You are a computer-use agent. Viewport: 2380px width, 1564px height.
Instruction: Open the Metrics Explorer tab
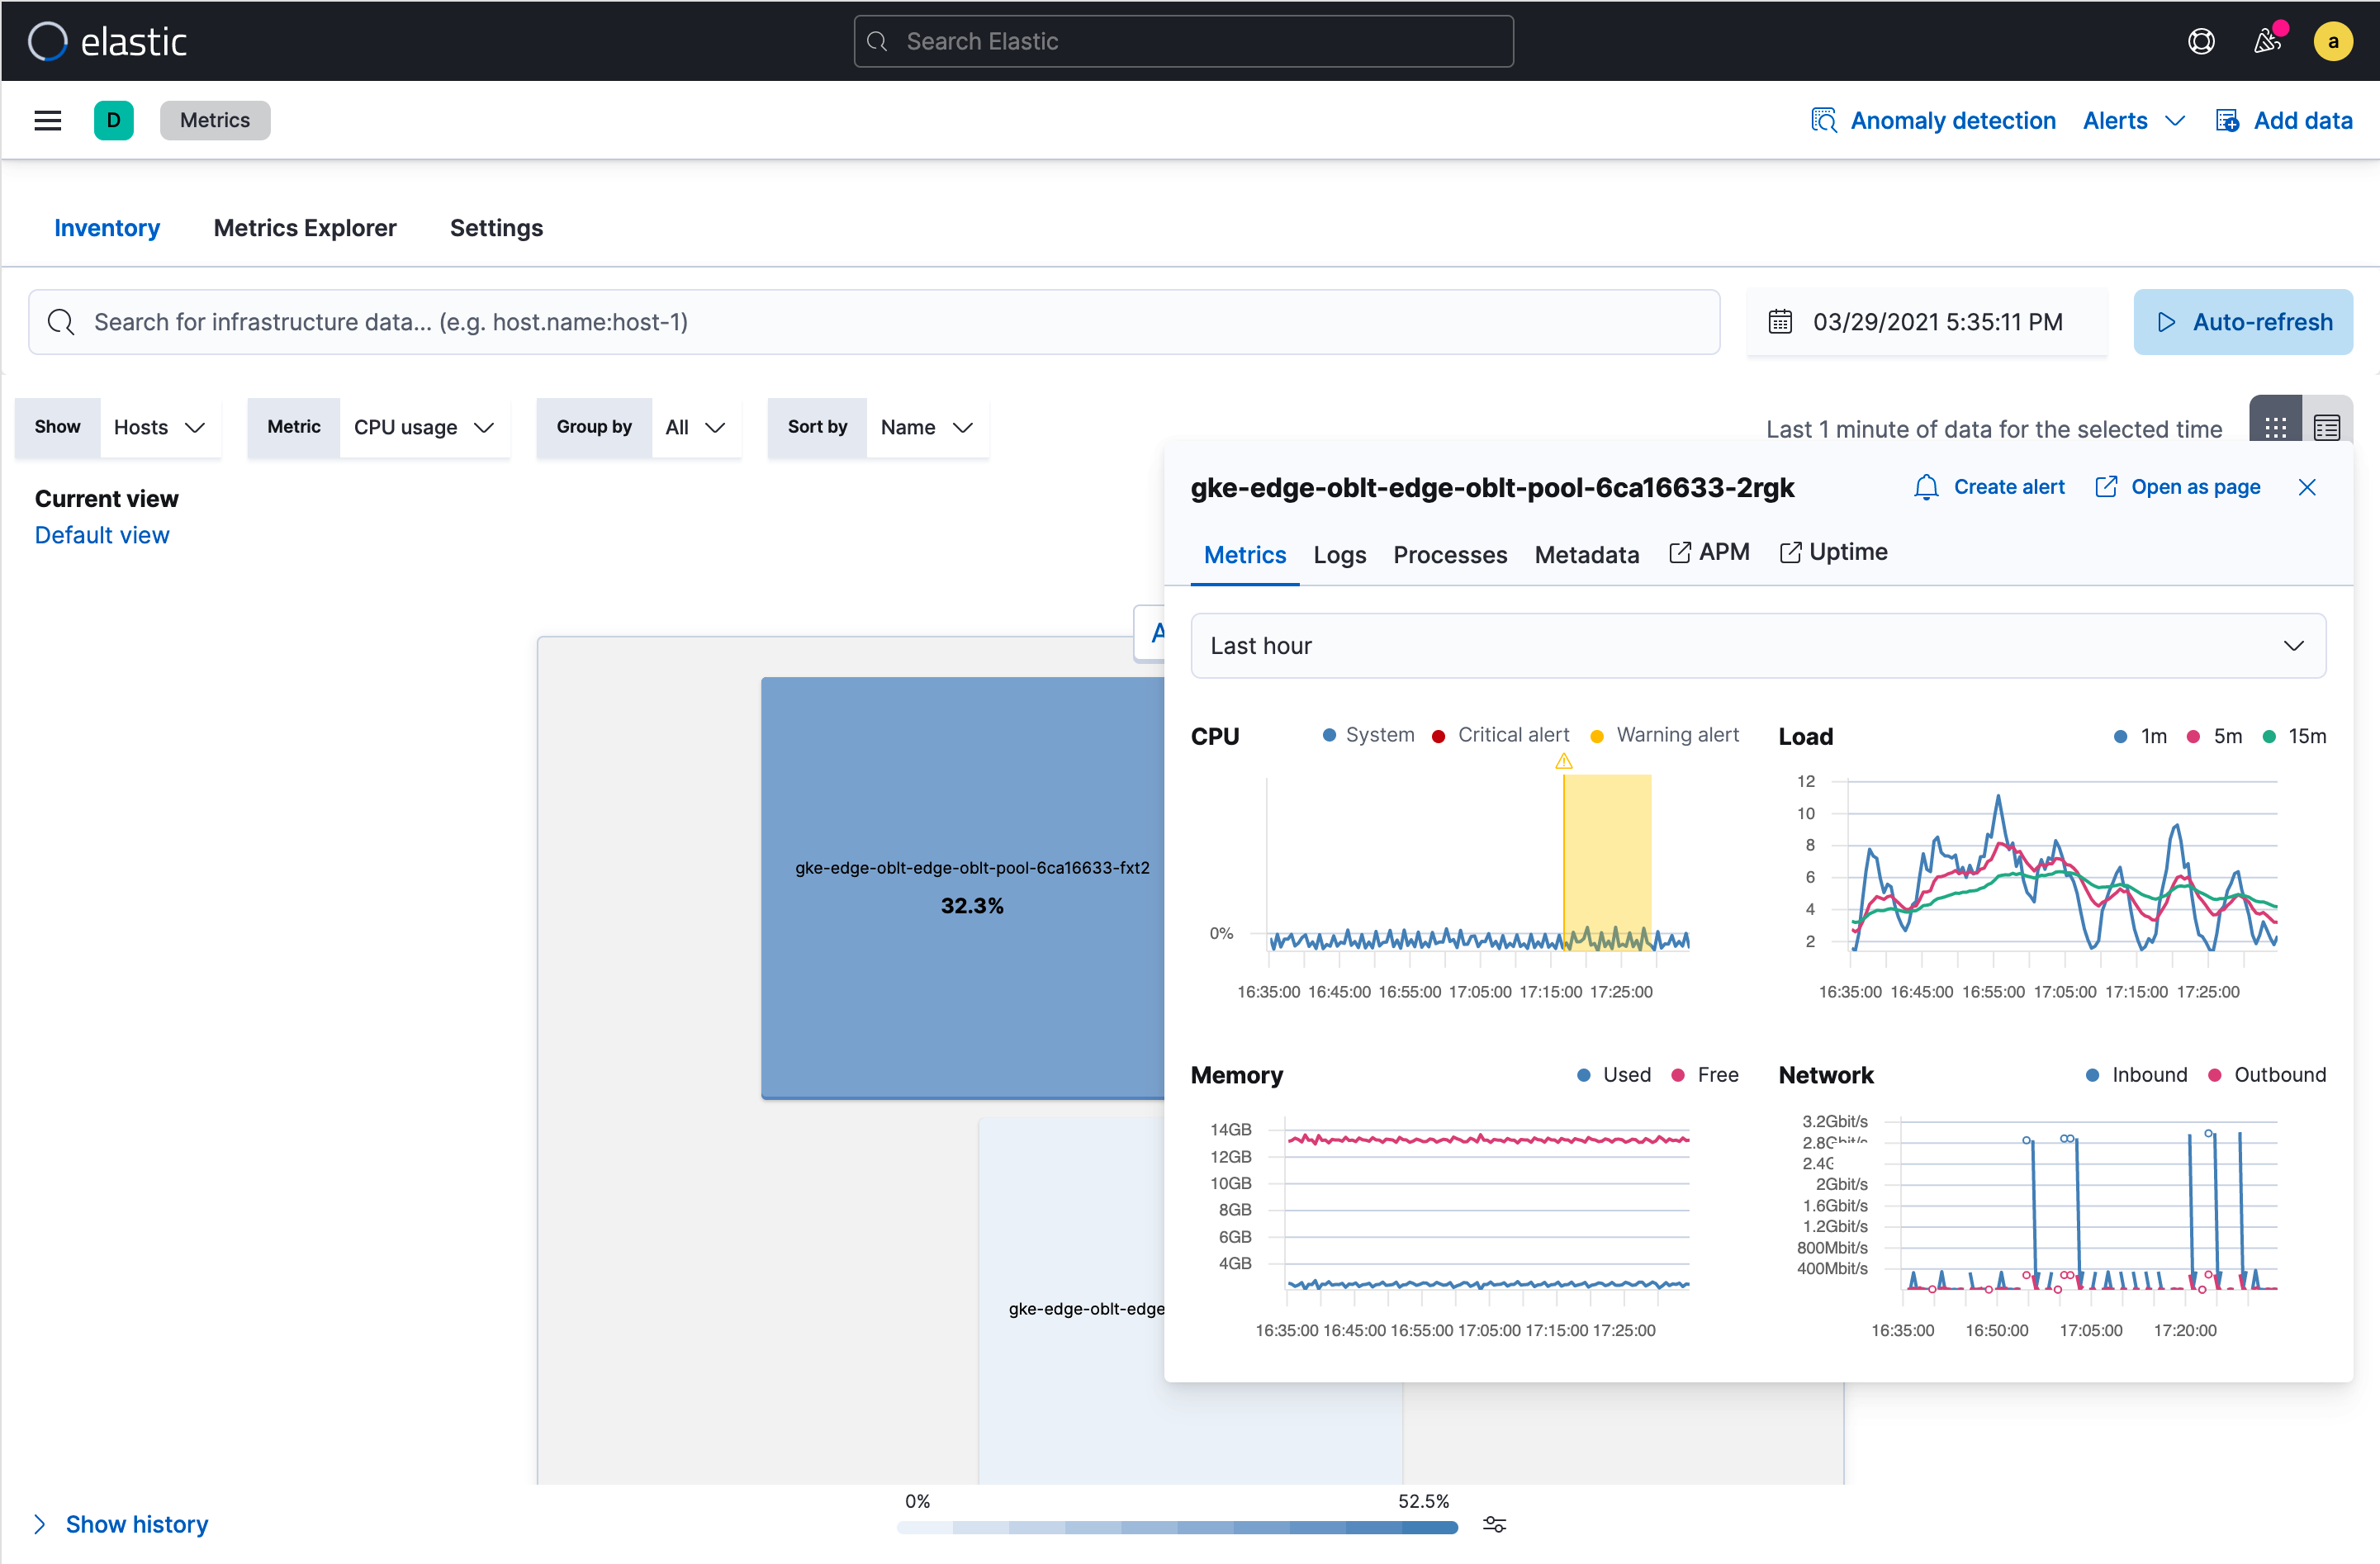click(304, 228)
